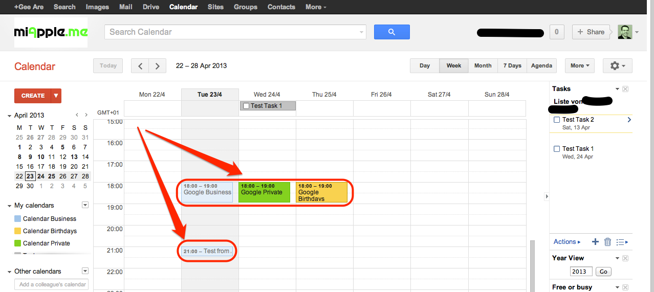Screen dimensions: 654x292
Task: Open the search options dropdown arrow
Action: pyautogui.click(x=362, y=32)
